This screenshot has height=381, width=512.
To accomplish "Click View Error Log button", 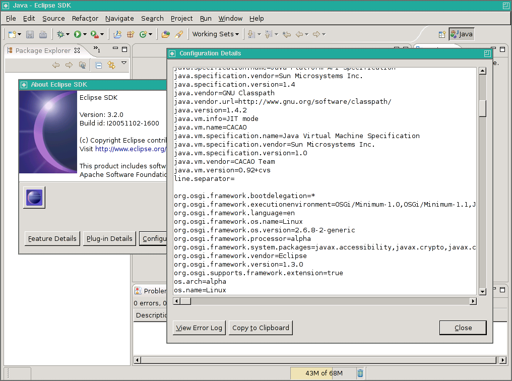I will (199, 328).
